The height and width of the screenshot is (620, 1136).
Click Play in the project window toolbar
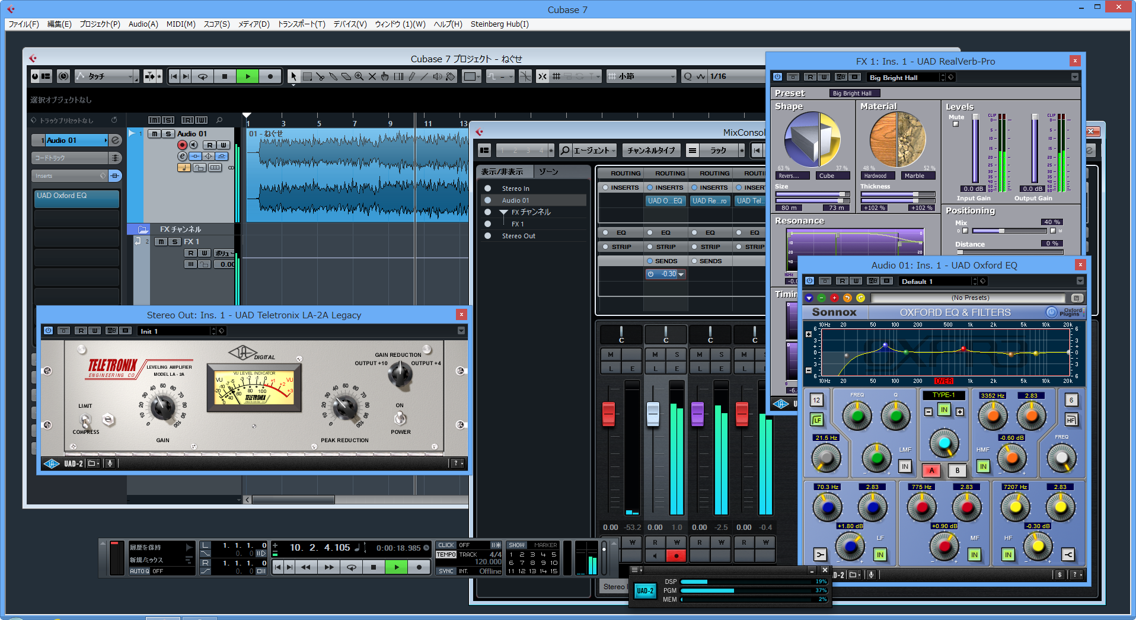(x=248, y=76)
